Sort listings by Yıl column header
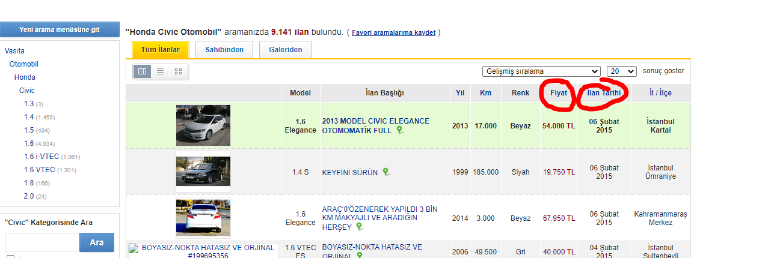This screenshot has width=783, height=258. (x=460, y=93)
